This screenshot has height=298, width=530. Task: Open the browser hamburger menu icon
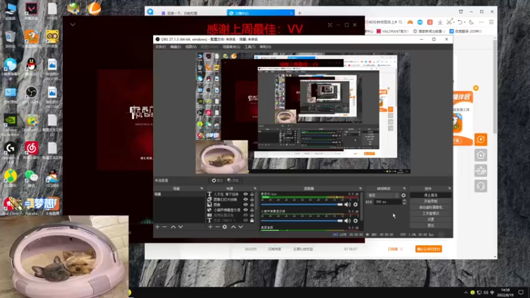click(491, 23)
